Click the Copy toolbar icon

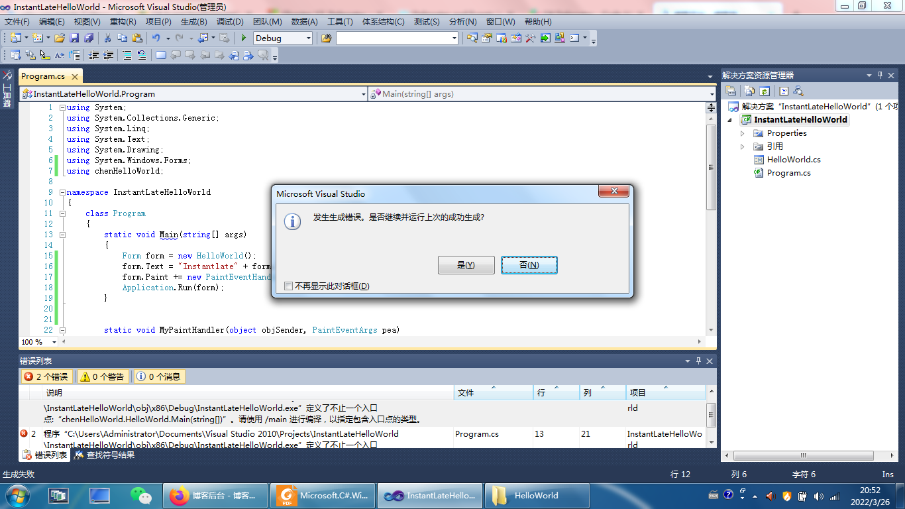[x=123, y=38]
